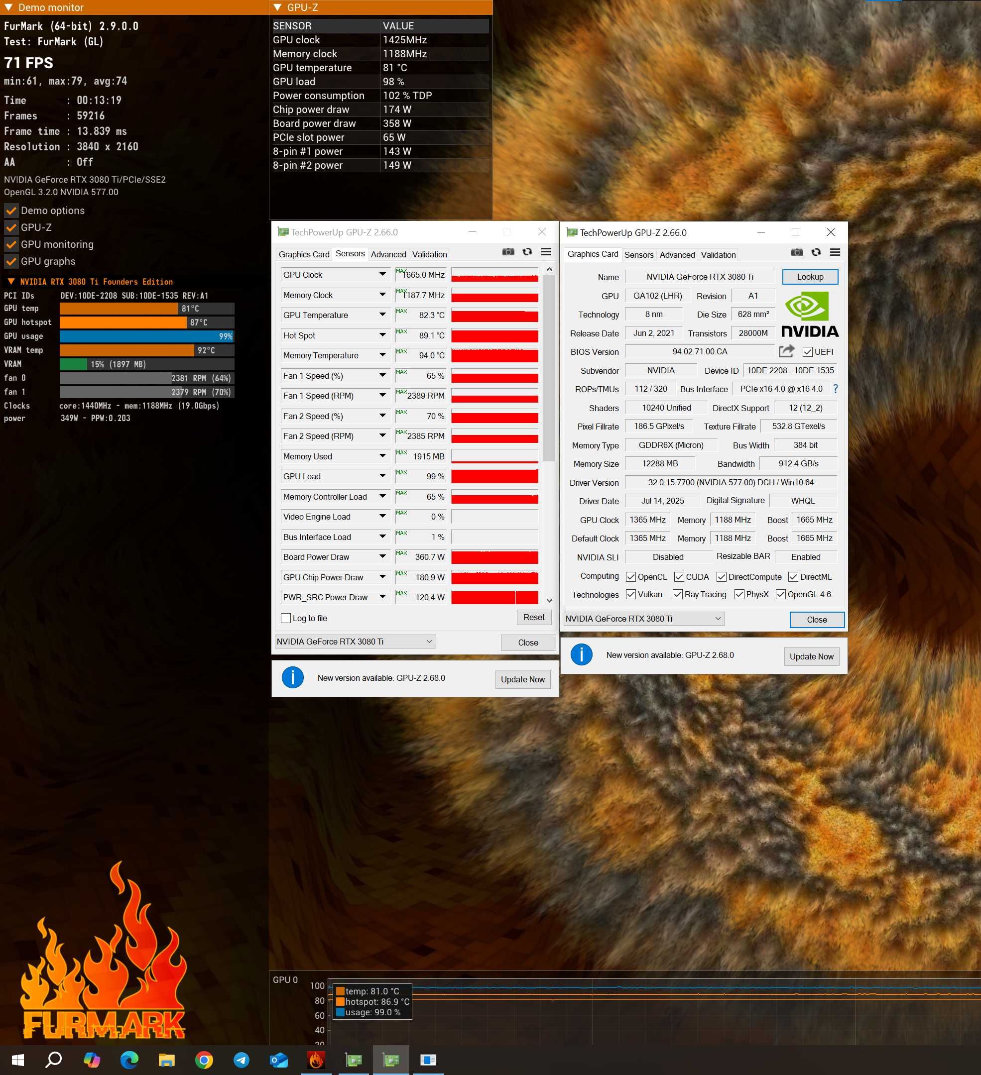The image size is (981, 1075).
Task: Click info icon in Sensors window update bar
Action: (x=293, y=678)
